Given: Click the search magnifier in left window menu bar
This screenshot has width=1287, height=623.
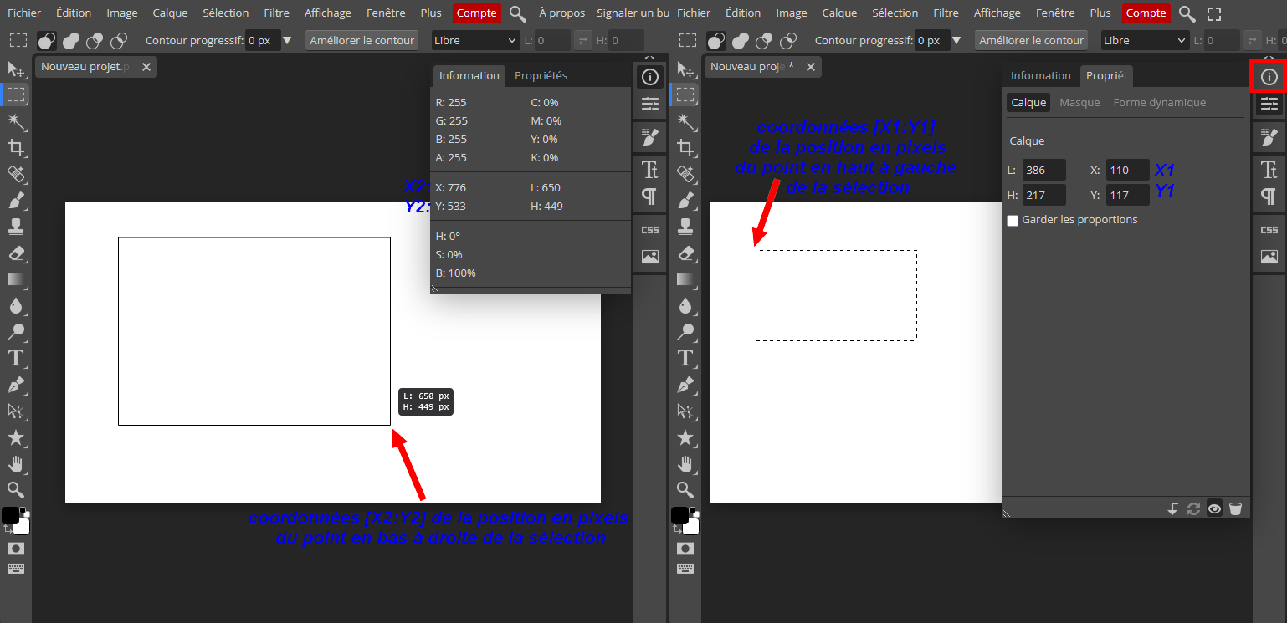Looking at the screenshot, I should pyautogui.click(x=518, y=13).
